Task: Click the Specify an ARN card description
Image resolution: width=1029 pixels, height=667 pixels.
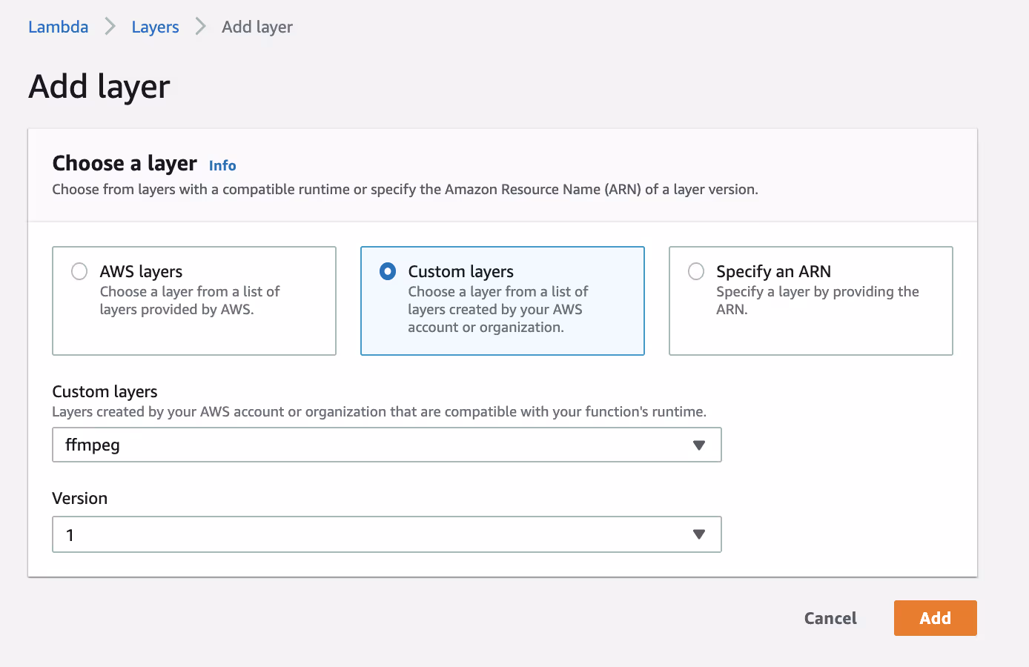Action: pyautogui.click(x=817, y=300)
